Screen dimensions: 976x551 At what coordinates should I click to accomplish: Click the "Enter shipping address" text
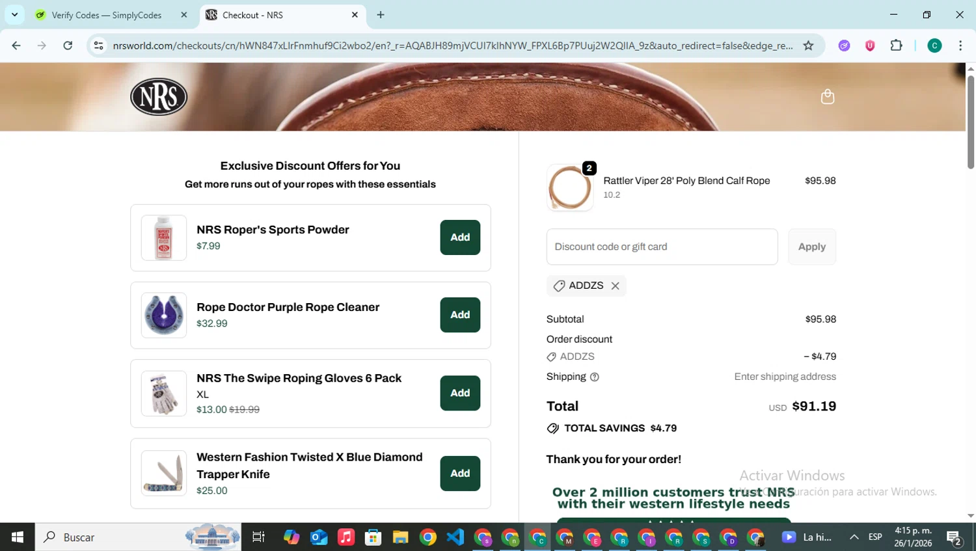point(785,377)
